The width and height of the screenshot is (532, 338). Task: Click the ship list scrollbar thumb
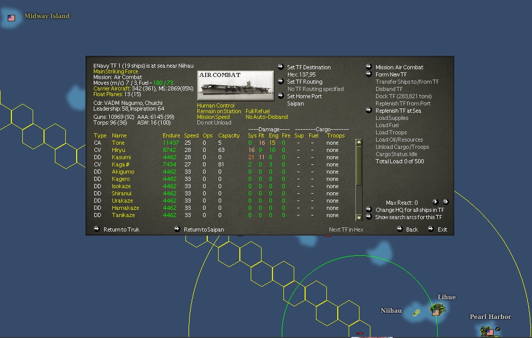click(x=358, y=166)
